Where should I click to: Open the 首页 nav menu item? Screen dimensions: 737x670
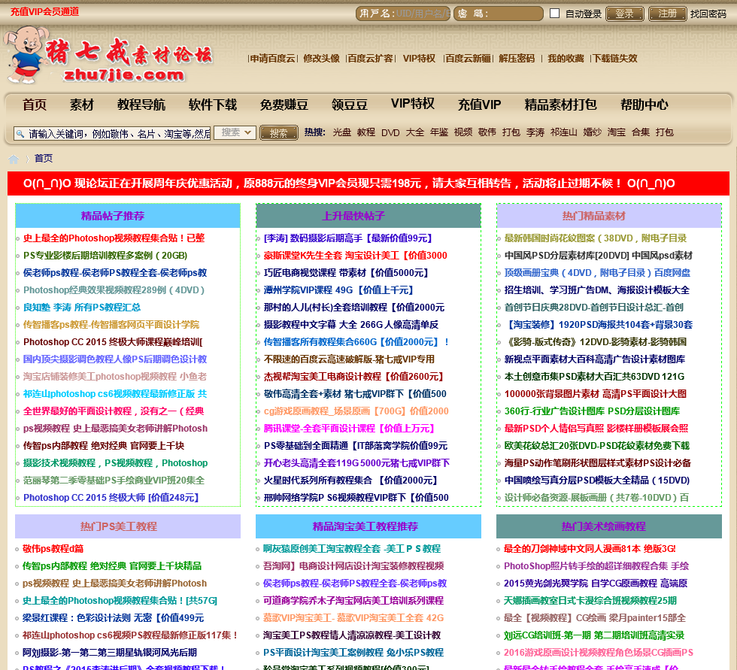[x=35, y=105]
